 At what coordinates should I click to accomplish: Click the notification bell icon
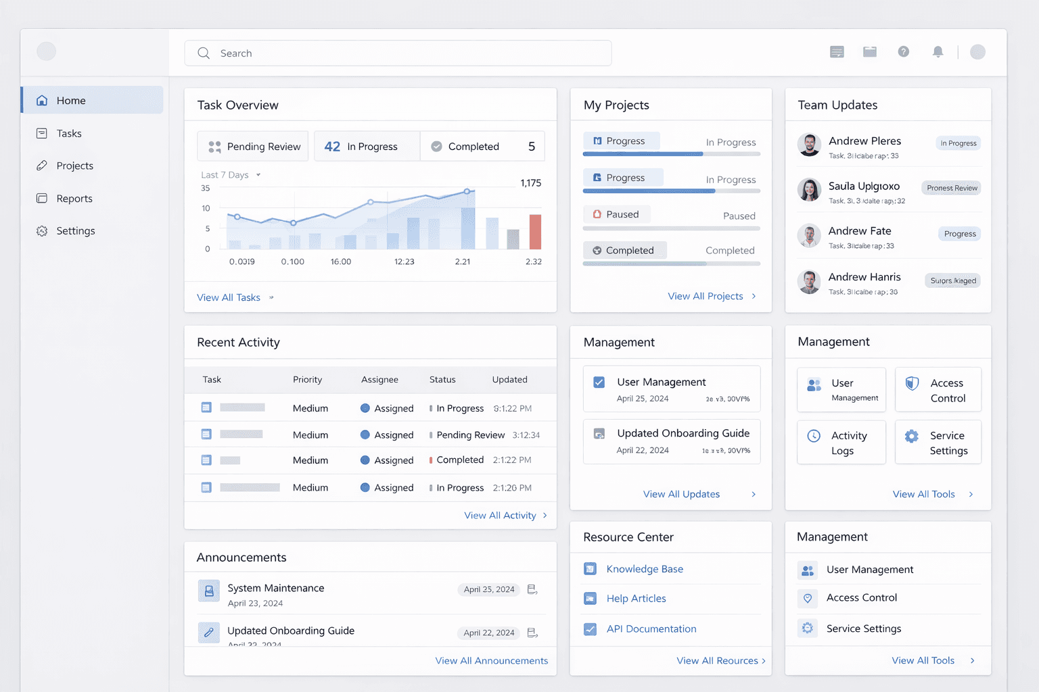tap(938, 52)
